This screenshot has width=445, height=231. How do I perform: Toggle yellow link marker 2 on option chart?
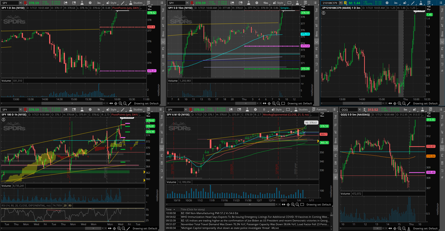(345, 3)
